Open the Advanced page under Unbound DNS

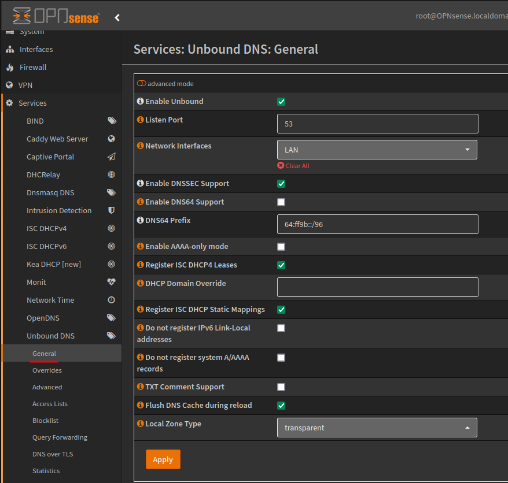(61, 387)
